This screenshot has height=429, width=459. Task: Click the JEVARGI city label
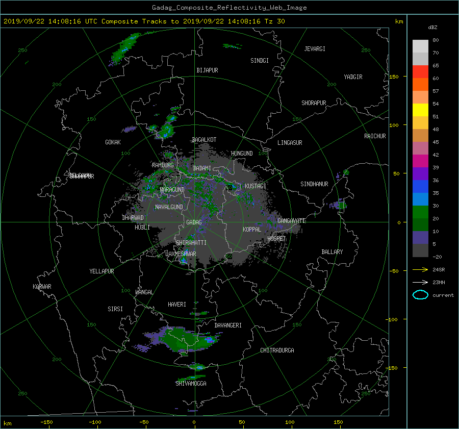(315, 49)
